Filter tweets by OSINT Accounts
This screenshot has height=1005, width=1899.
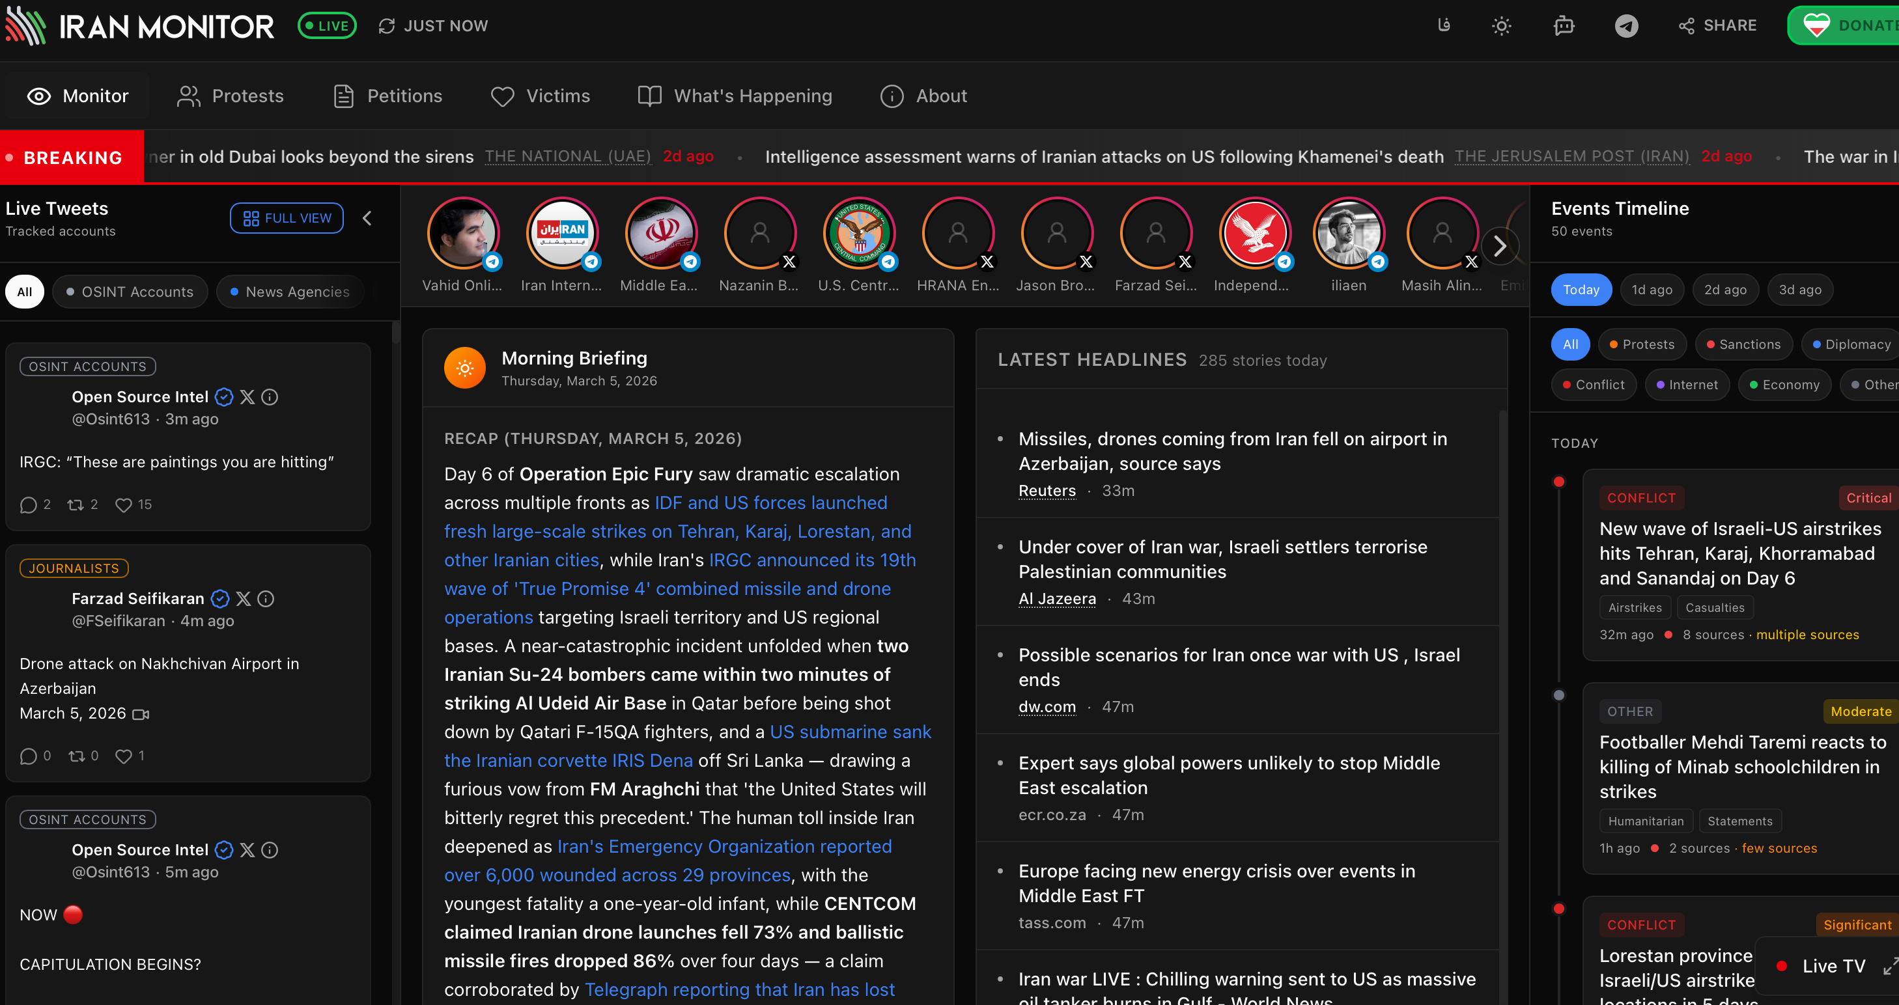(130, 292)
